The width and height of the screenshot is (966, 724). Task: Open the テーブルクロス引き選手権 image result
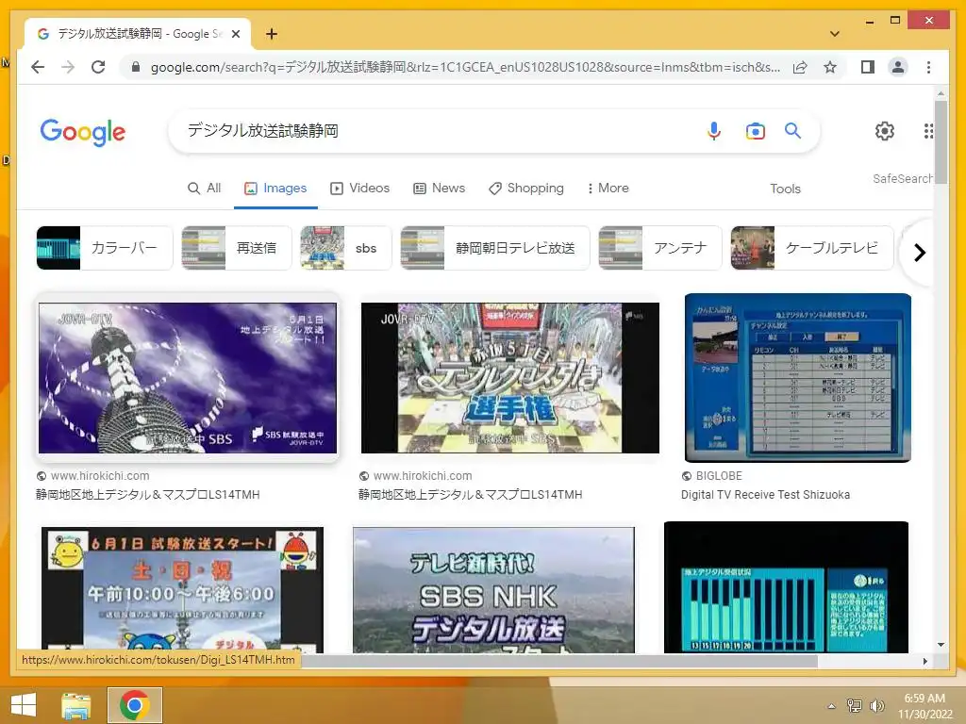pyautogui.click(x=509, y=377)
